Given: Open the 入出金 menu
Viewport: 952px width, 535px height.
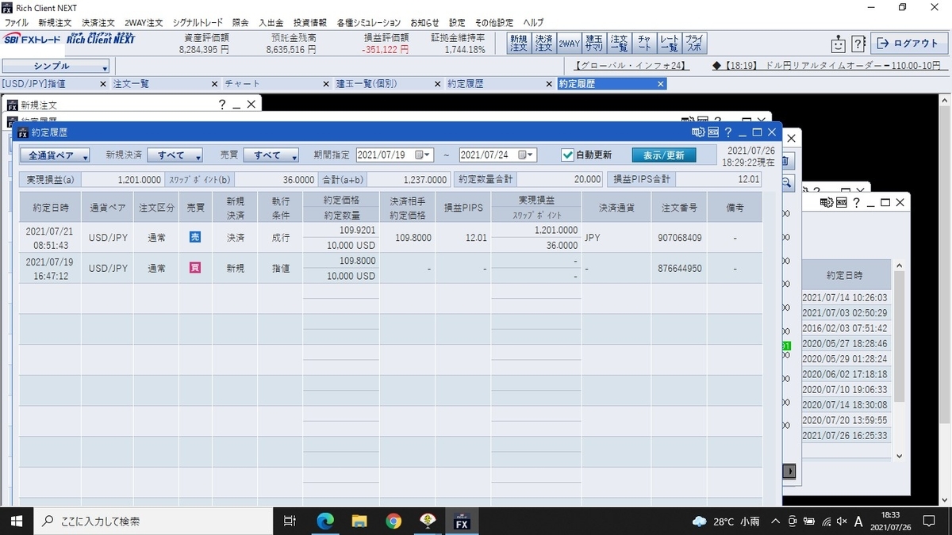Looking at the screenshot, I should click(271, 23).
